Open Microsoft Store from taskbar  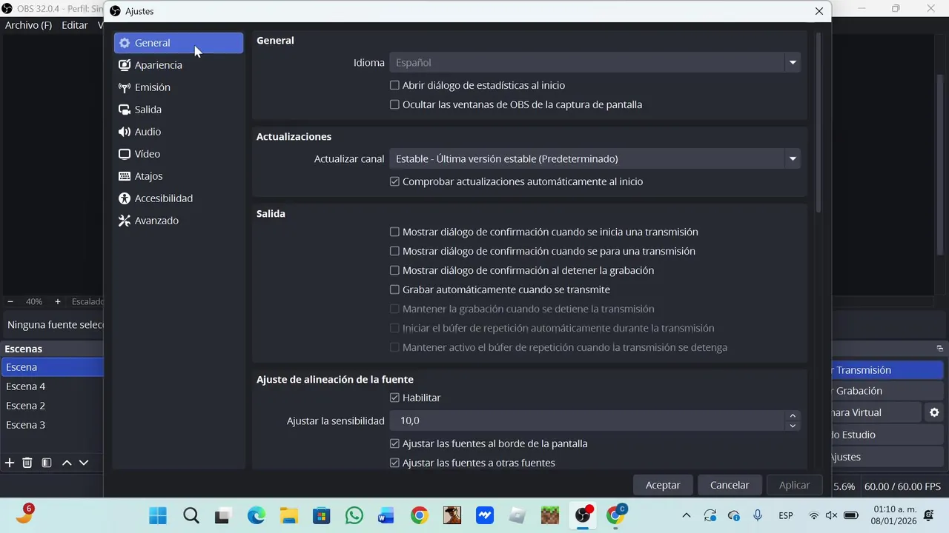pos(321,515)
